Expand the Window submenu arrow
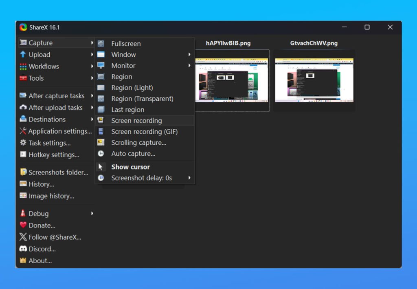The height and width of the screenshot is (289, 417). click(x=189, y=55)
